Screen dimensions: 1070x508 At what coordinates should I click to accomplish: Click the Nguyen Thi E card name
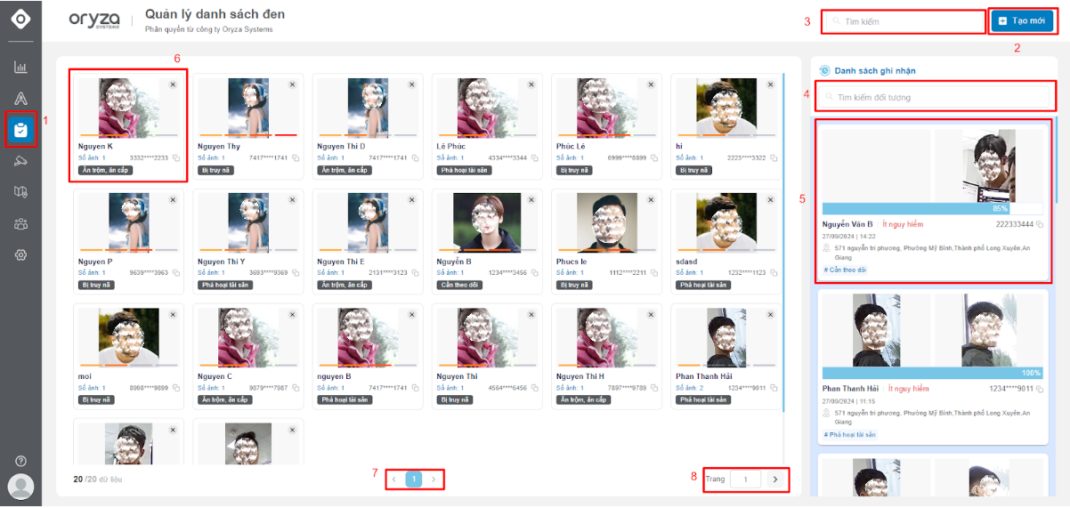click(341, 262)
